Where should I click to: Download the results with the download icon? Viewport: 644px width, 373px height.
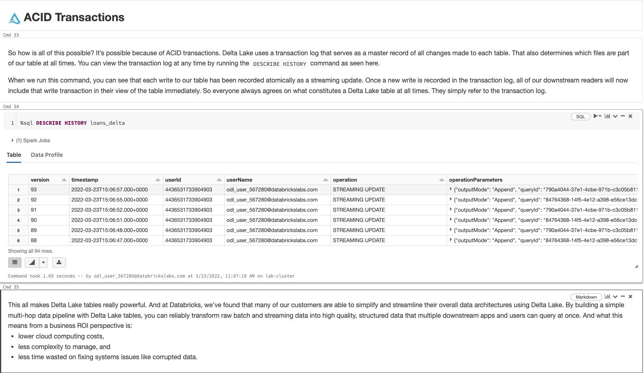click(59, 262)
